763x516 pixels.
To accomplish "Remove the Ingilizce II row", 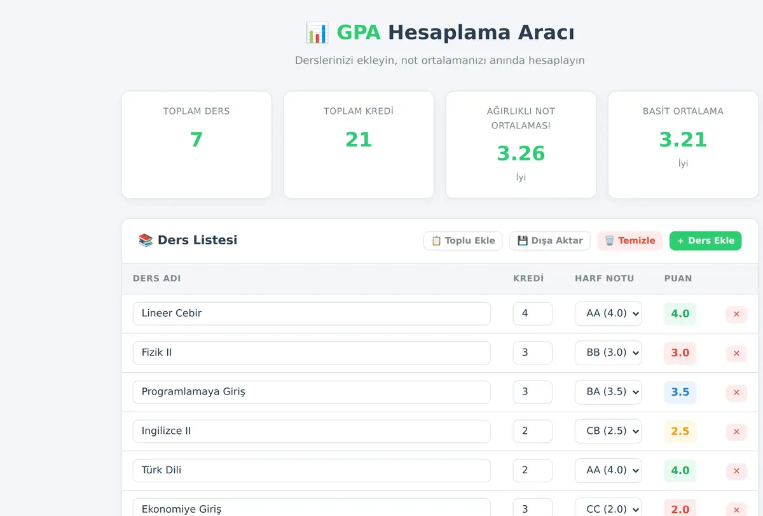I will 736,431.
